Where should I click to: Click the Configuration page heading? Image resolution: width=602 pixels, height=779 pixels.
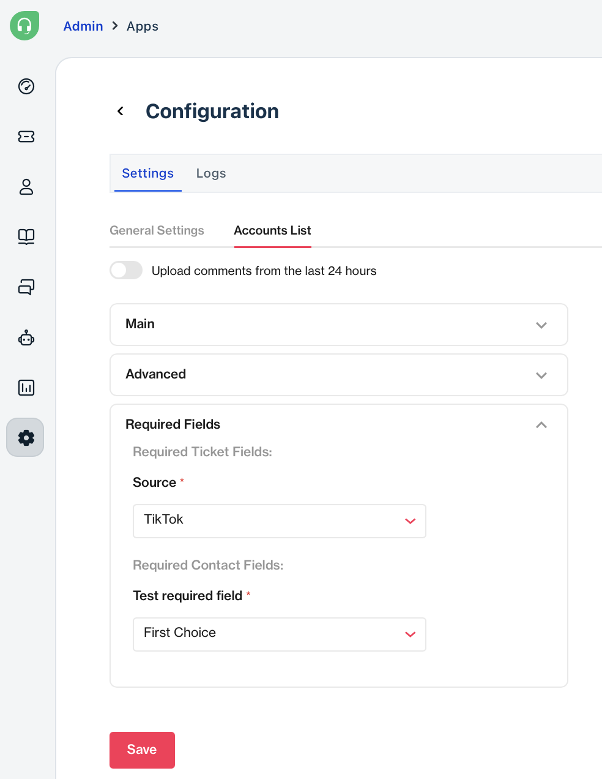pyautogui.click(x=212, y=111)
